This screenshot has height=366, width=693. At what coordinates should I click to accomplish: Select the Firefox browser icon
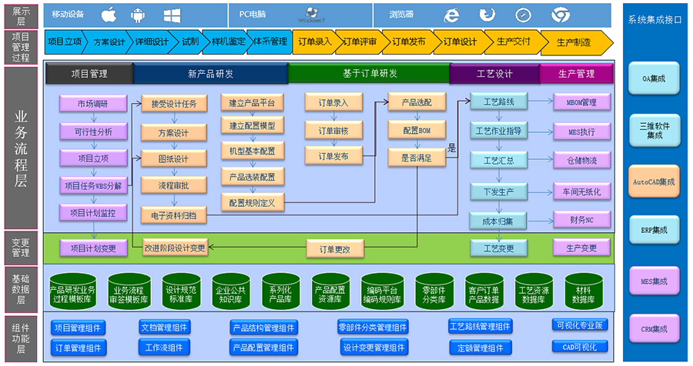(x=487, y=15)
